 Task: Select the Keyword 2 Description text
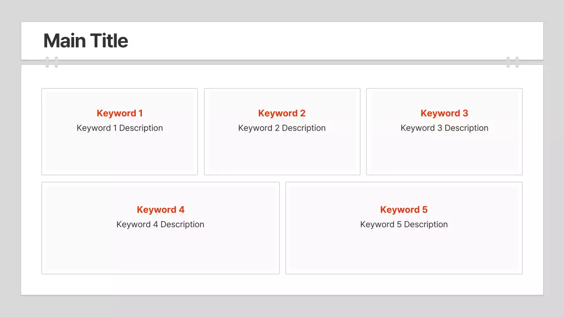point(282,128)
